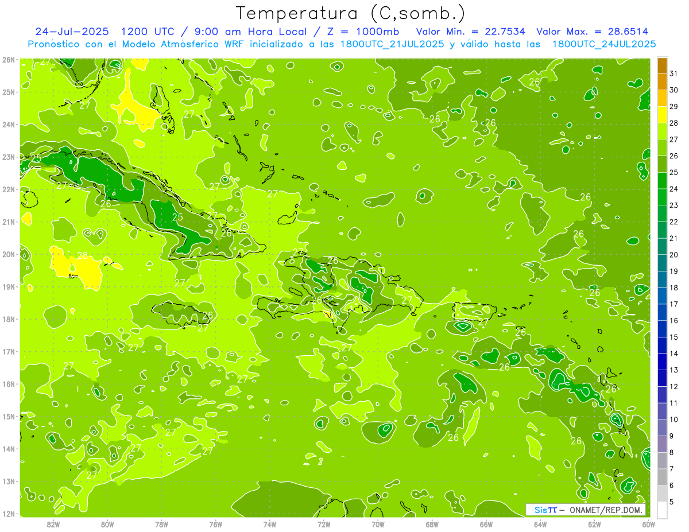Click the 19N latitude axis label

(x=8, y=286)
